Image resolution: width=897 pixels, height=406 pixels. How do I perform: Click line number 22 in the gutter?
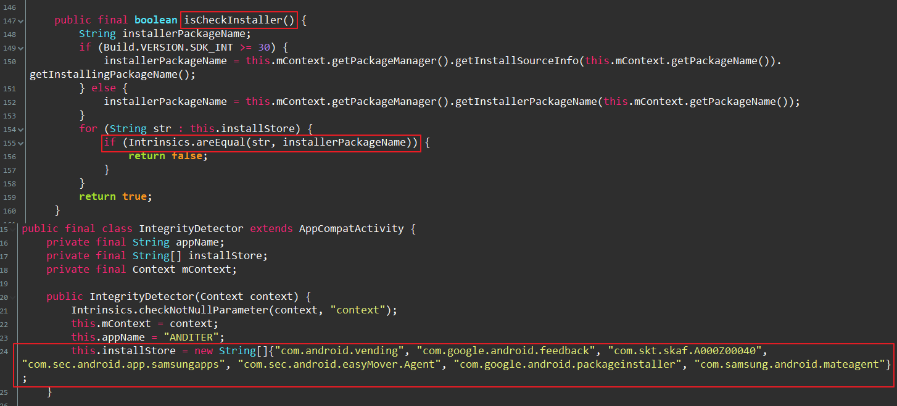pyautogui.click(x=4, y=325)
